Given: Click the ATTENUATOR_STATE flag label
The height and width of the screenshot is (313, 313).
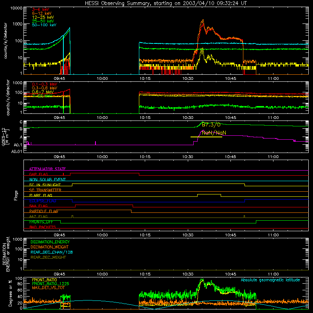Looking at the screenshot, I should pos(47,169).
